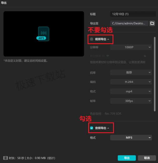
Task: Open the mp4 format dropdown
Action: pos(131,91)
